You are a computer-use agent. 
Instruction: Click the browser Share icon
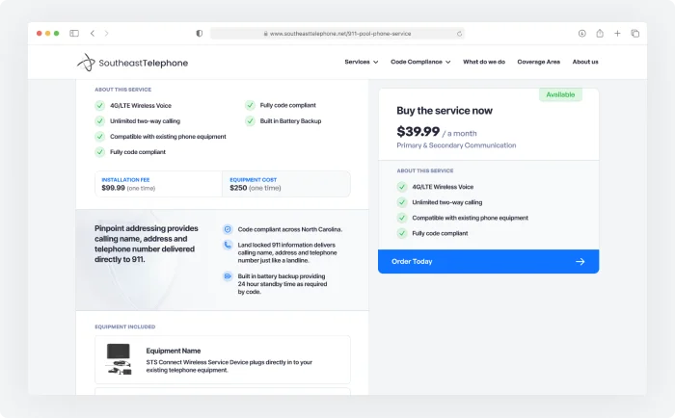point(600,33)
